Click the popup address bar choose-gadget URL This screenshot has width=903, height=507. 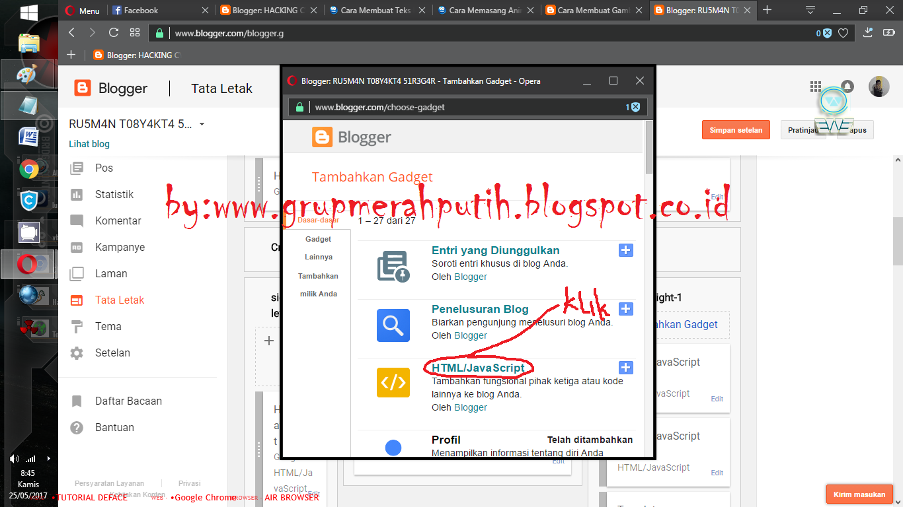[379, 107]
